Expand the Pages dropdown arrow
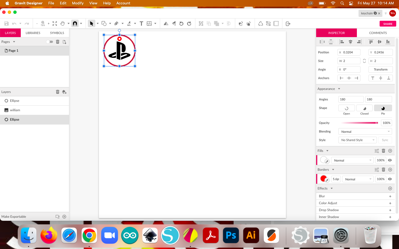 [x=14, y=42]
